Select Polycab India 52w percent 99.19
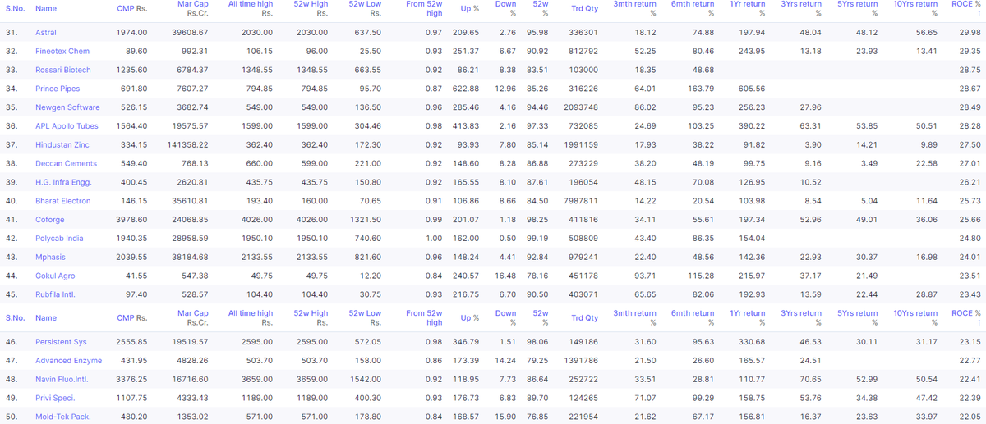This screenshot has width=986, height=424. [538, 239]
